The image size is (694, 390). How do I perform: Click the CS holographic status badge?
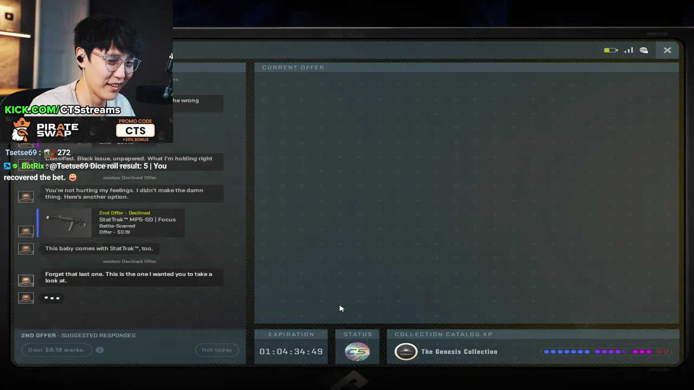(357, 352)
